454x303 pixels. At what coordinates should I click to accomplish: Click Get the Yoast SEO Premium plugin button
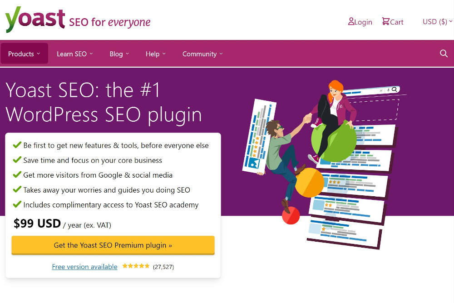[x=113, y=245]
